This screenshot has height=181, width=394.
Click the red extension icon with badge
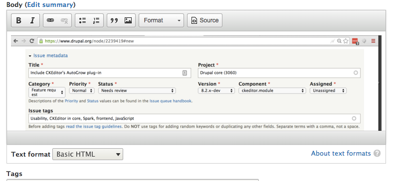[x=355, y=41]
